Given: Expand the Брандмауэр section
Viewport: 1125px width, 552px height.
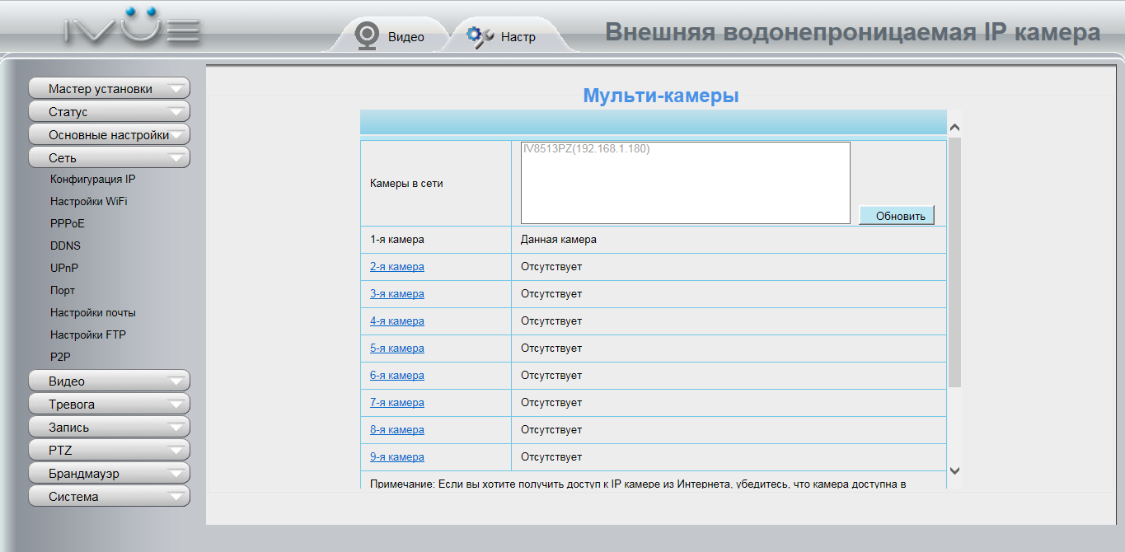Looking at the screenshot, I should point(109,473).
